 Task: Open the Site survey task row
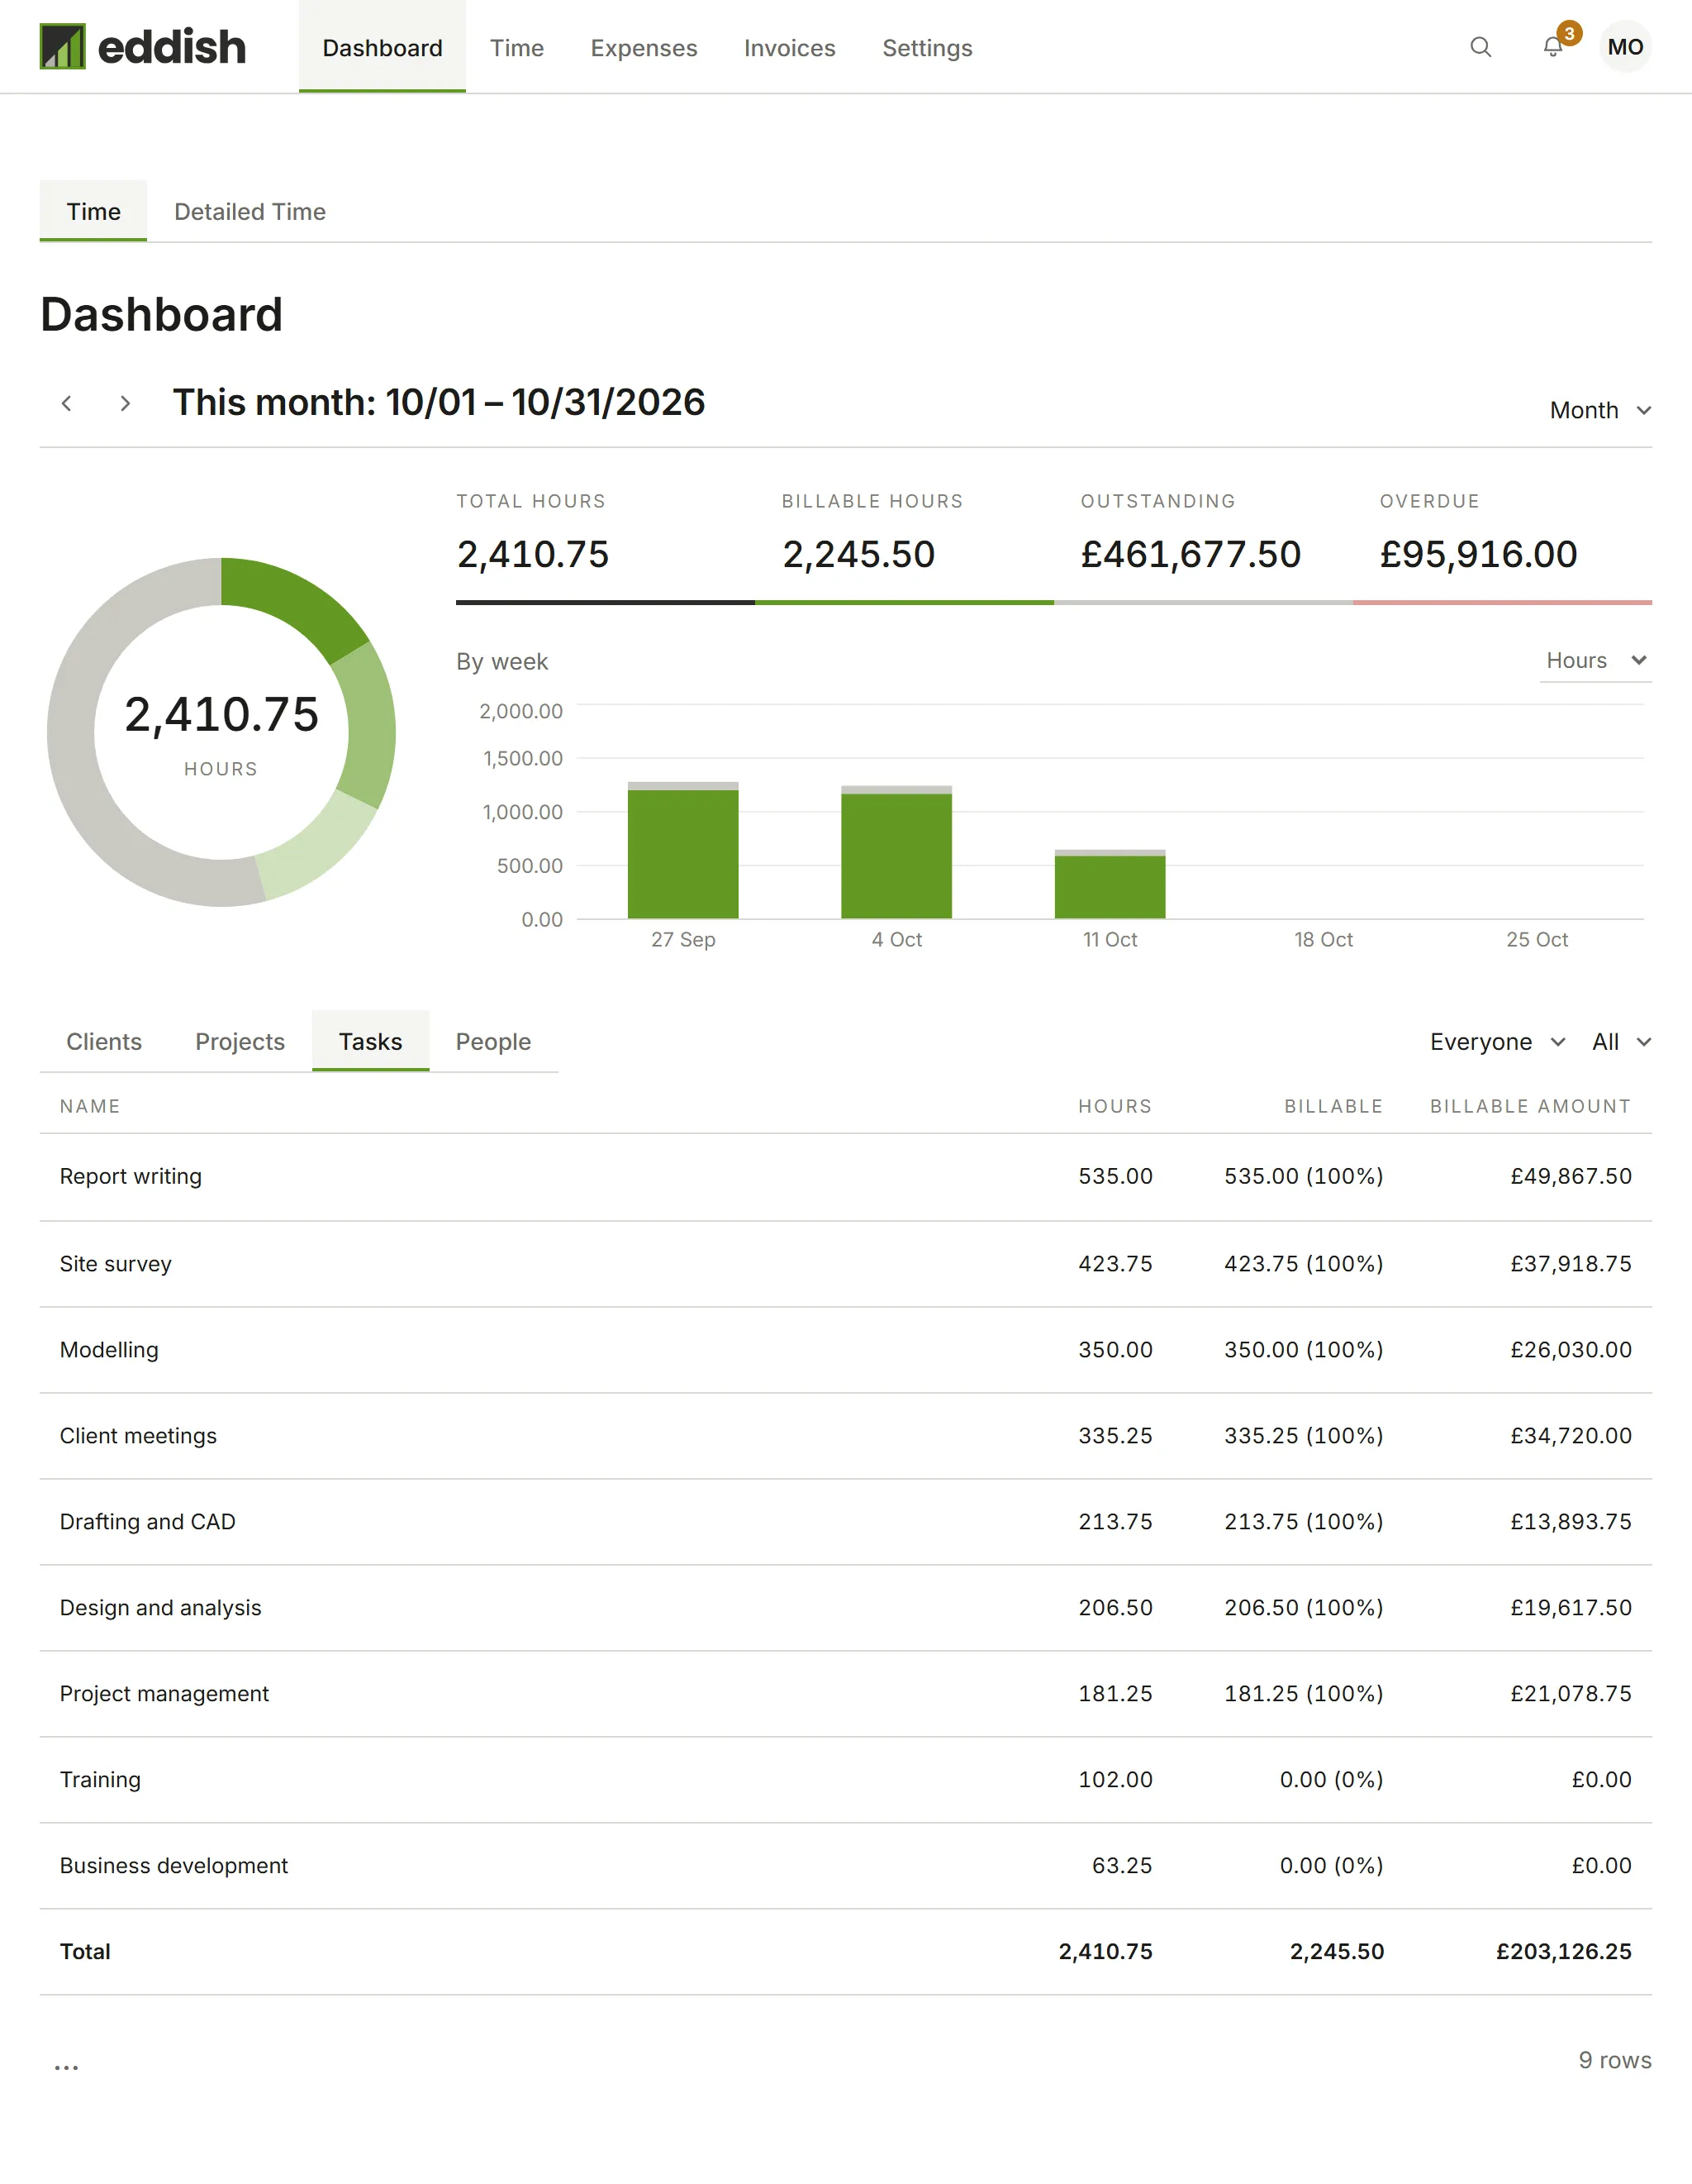[x=845, y=1264]
